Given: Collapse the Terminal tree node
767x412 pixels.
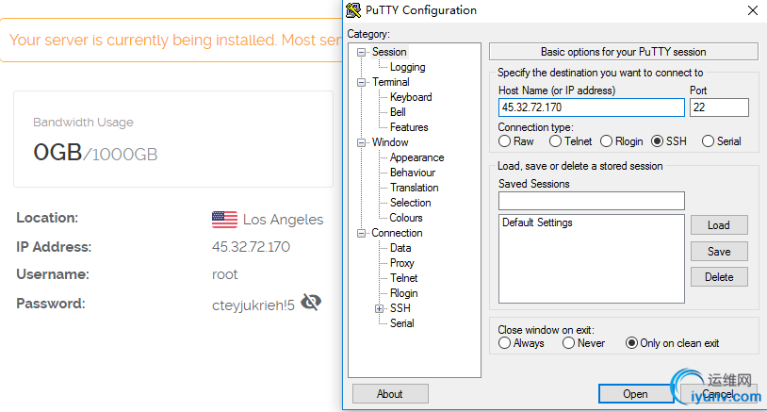Looking at the screenshot, I should pyautogui.click(x=361, y=83).
